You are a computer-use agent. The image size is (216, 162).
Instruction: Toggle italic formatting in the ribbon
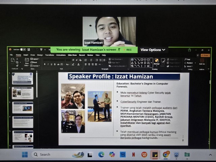pos(48,64)
